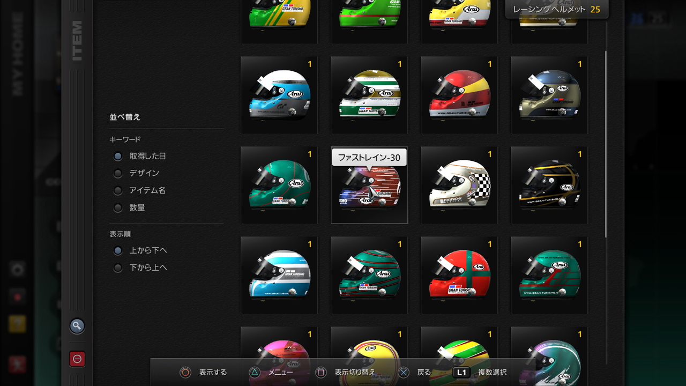Click the 並べ替え heading
The height and width of the screenshot is (386, 686).
125,117
